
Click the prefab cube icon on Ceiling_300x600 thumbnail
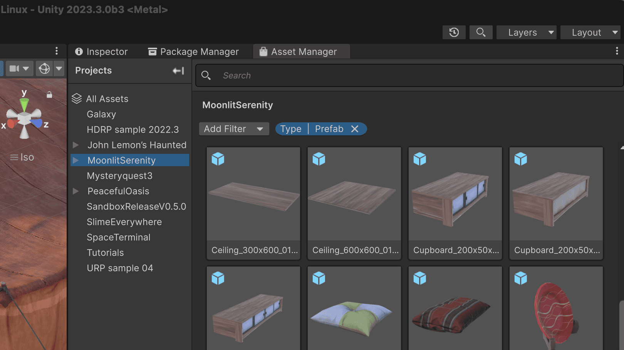218,159
